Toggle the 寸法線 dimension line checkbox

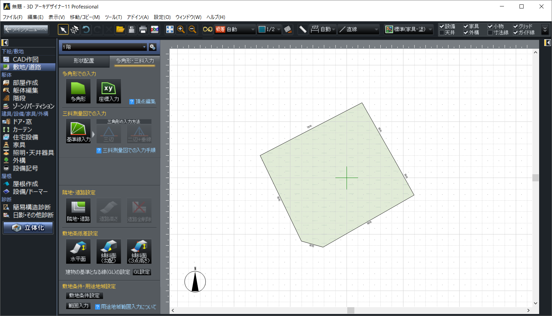[490, 33]
